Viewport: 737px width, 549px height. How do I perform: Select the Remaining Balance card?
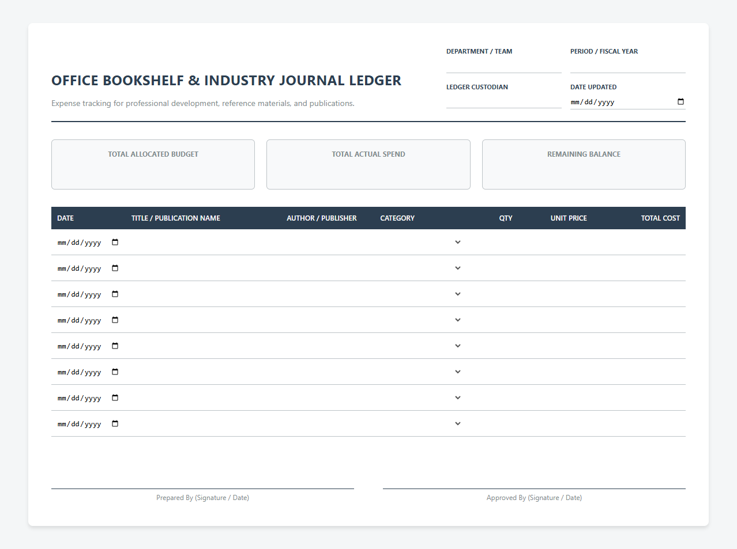[x=584, y=164]
